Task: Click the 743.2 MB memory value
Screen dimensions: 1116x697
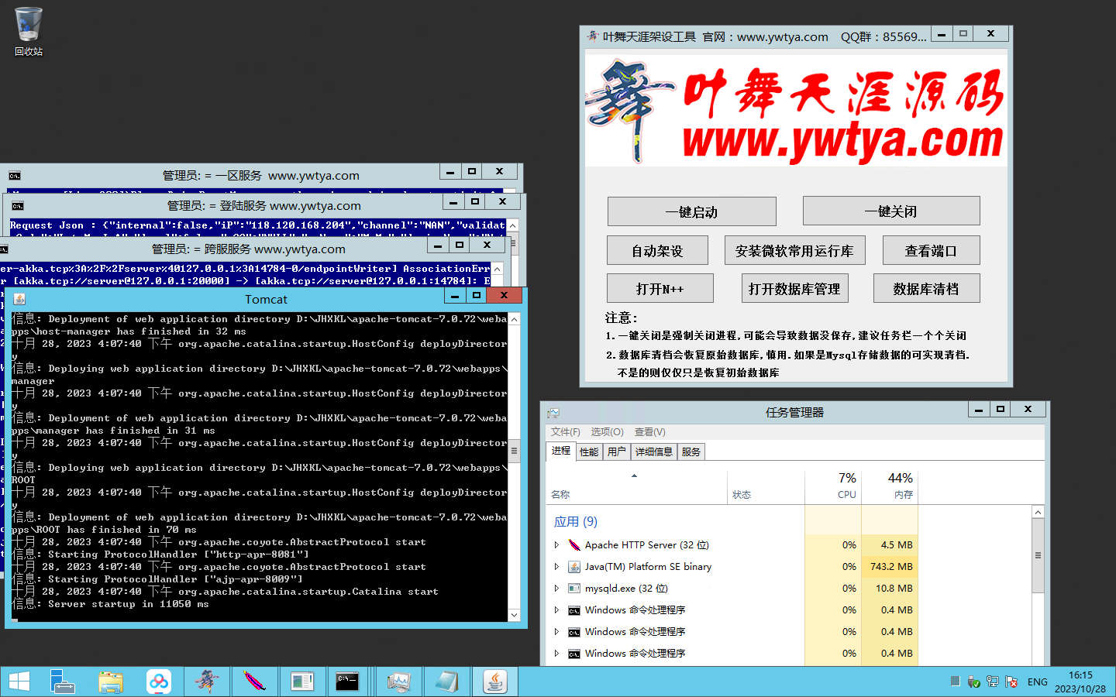Action: (x=891, y=567)
